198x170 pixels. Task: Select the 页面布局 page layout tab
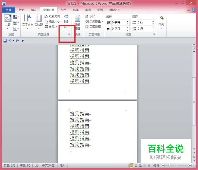49,10
